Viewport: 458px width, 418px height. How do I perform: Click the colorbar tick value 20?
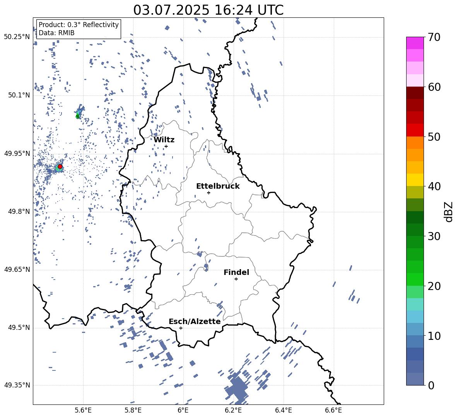(x=434, y=286)
